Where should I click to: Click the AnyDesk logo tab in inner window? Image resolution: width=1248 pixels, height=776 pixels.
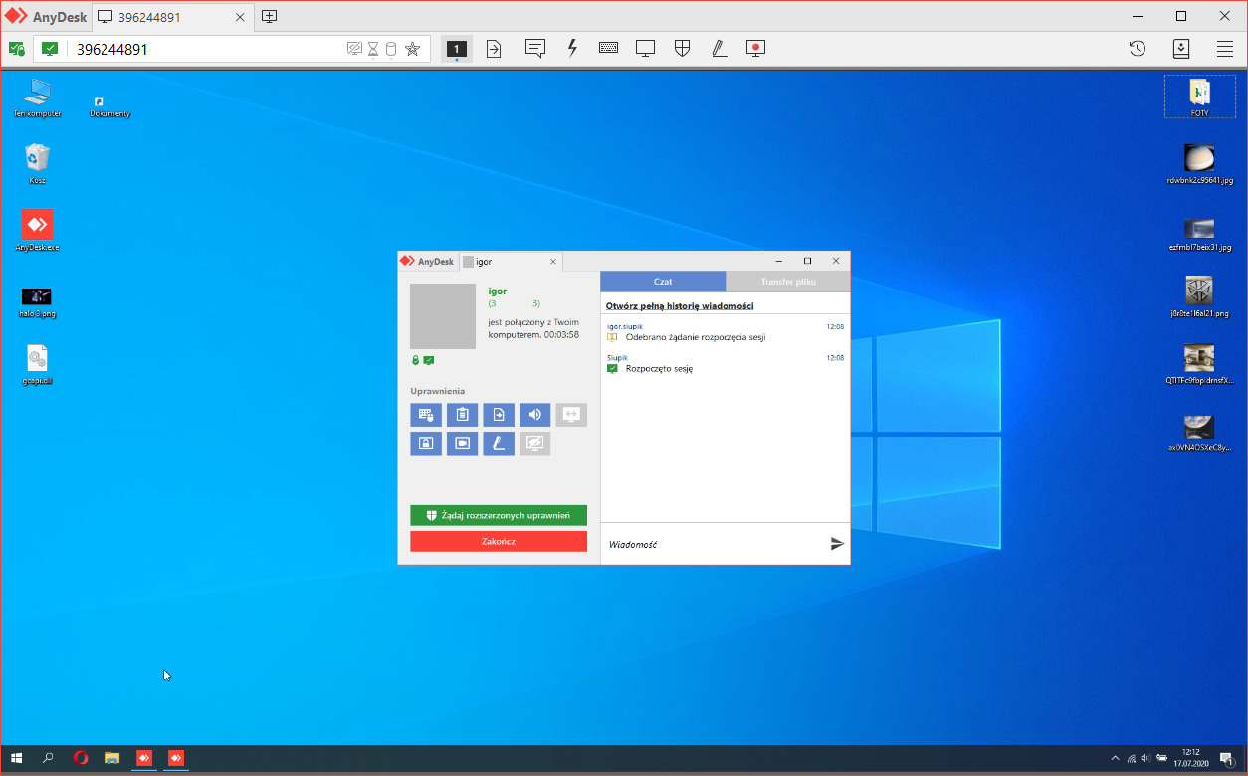[427, 262]
